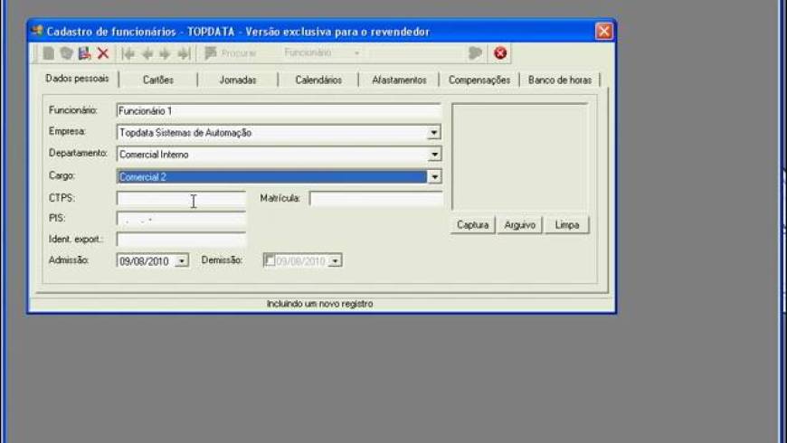Open the Demissão date picker arrow
The height and width of the screenshot is (443, 787).
pyautogui.click(x=335, y=261)
